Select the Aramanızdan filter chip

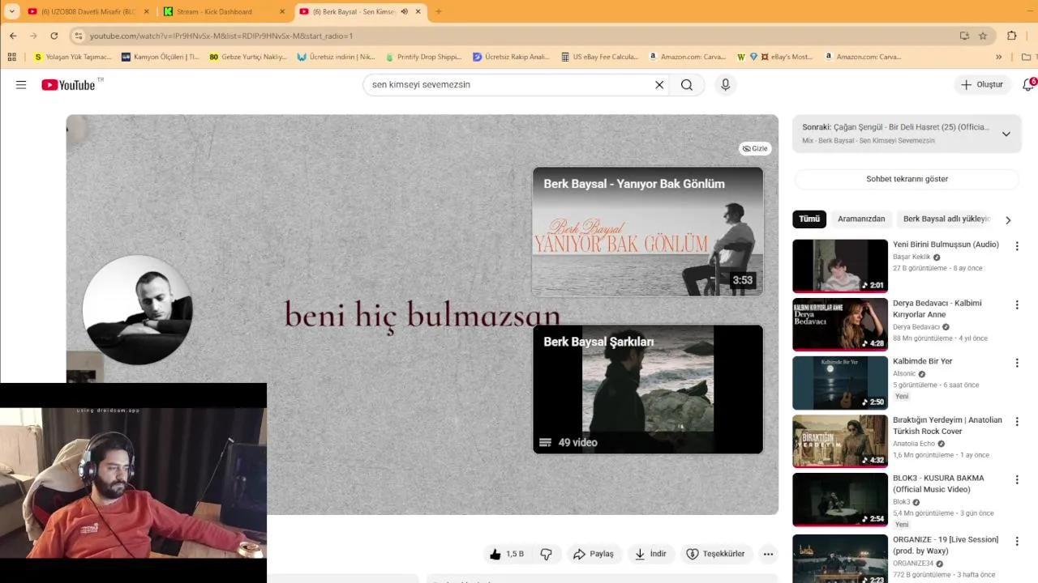[861, 219]
